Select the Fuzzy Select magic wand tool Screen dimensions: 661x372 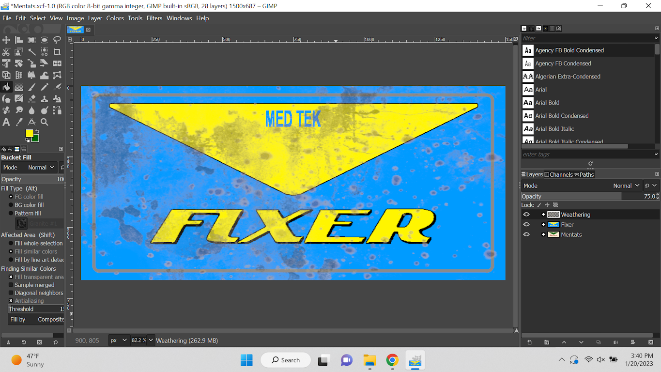(31, 51)
